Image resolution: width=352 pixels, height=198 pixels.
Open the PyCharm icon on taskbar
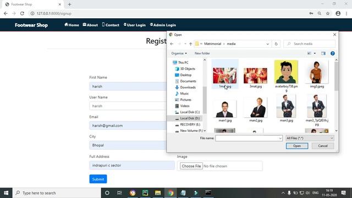[x=145, y=193]
